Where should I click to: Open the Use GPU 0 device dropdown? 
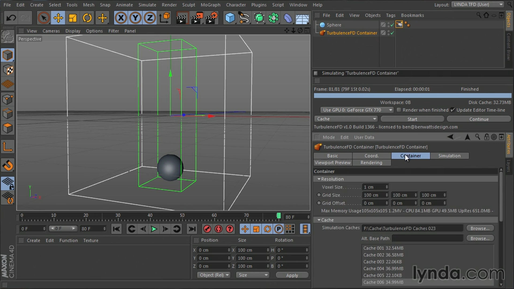pyautogui.click(x=357, y=110)
